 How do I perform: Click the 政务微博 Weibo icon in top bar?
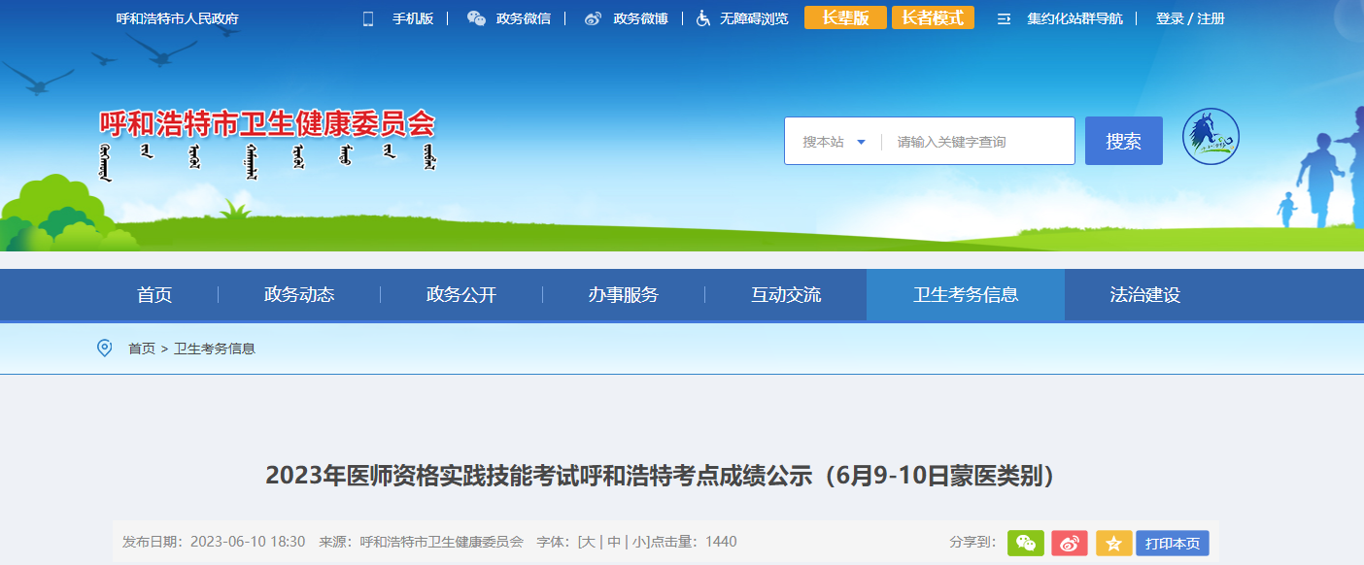pyautogui.click(x=593, y=18)
